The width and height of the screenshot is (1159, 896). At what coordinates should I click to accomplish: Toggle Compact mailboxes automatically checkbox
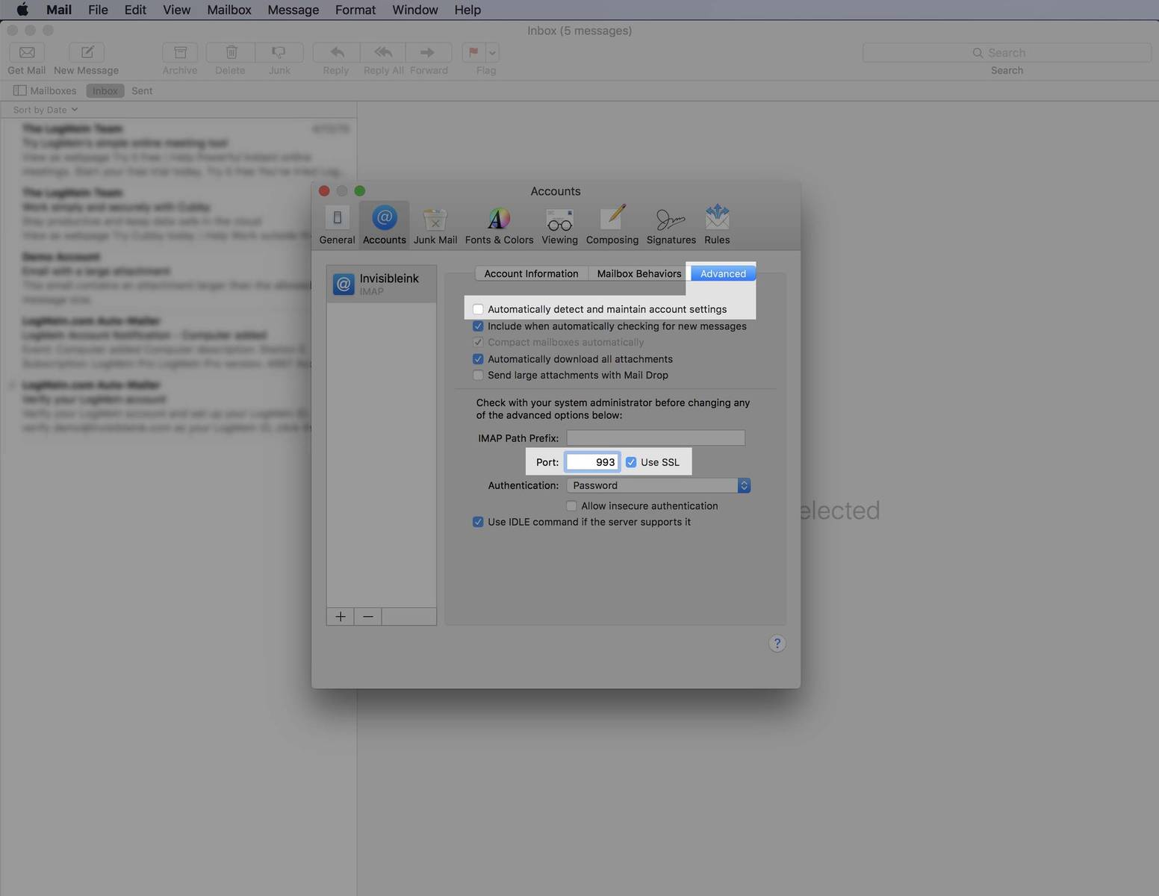478,342
